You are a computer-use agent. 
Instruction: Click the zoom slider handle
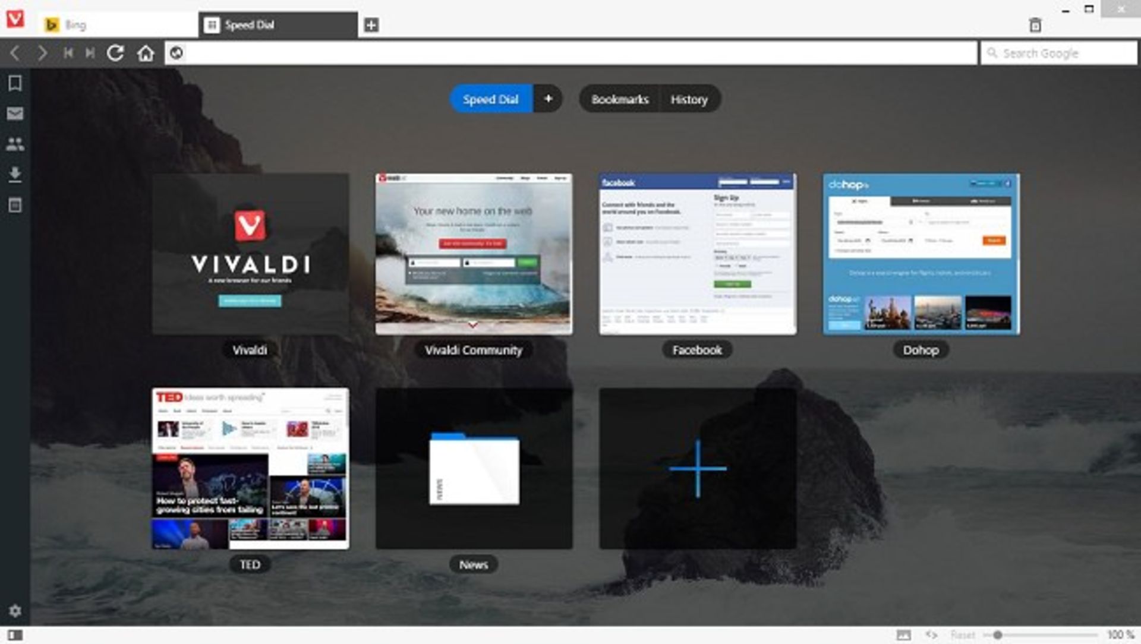pos(998,635)
